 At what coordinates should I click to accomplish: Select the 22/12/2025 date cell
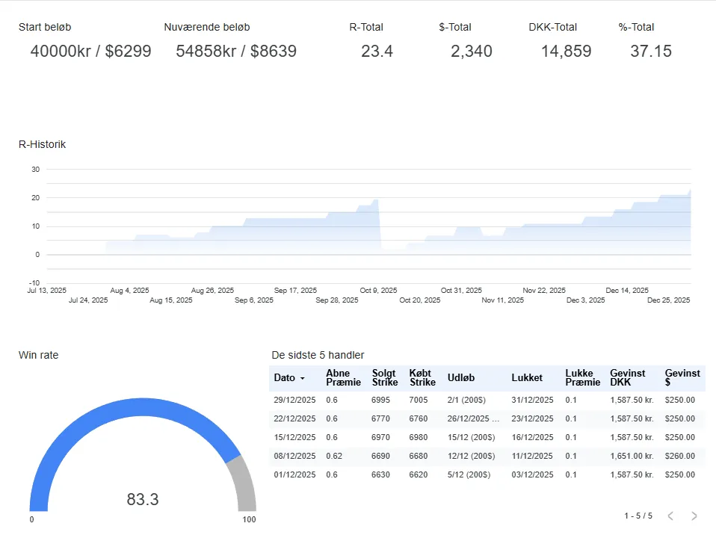294,418
